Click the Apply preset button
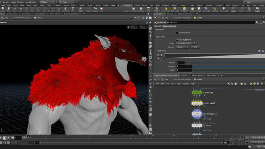This screenshot has height=149, width=265. (195, 47)
